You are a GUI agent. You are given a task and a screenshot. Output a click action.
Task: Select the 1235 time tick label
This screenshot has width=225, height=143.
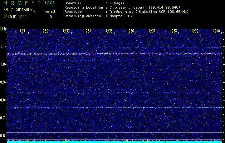pos(109,31)
